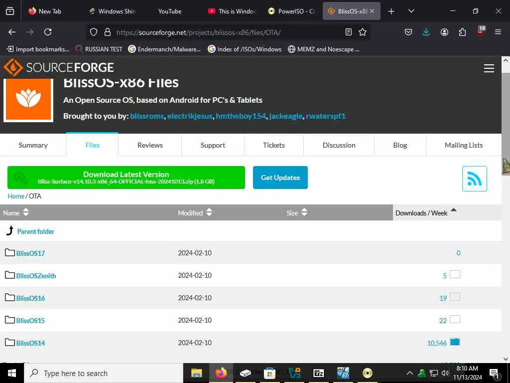
Task: Bookmark this page with star
Action: [x=363, y=32]
